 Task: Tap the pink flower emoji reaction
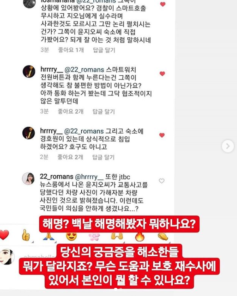pyautogui.click(x=94, y=237)
